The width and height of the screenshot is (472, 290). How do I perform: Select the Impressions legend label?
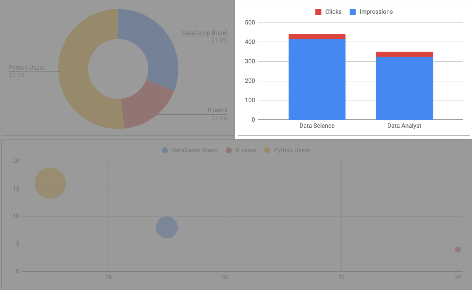coord(376,12)
